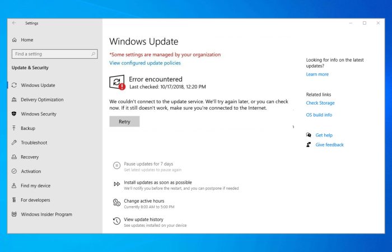Minimize the Settings window

(351, 23)
